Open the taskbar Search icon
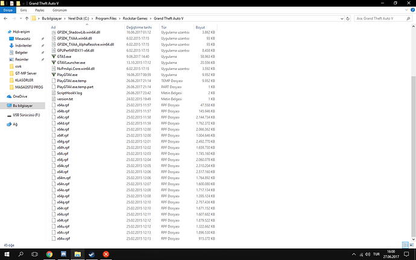The width and height of the screenshot is (416, 260). pos(20,254)
